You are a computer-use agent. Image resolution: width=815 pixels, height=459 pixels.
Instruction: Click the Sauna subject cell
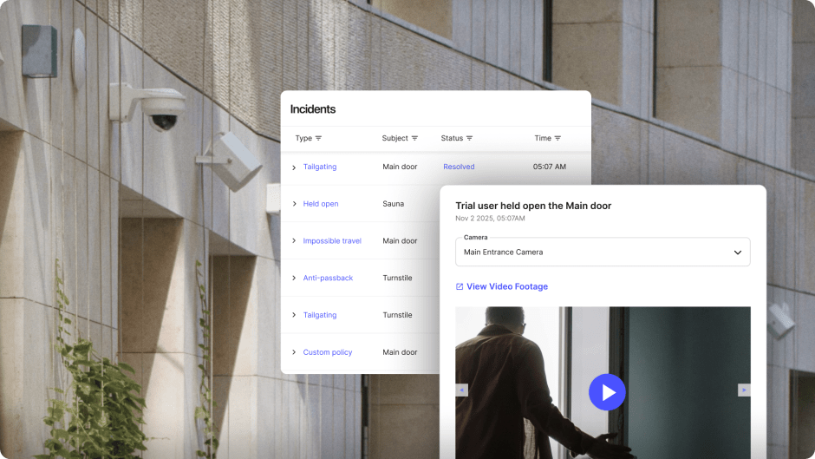(394, 204)
